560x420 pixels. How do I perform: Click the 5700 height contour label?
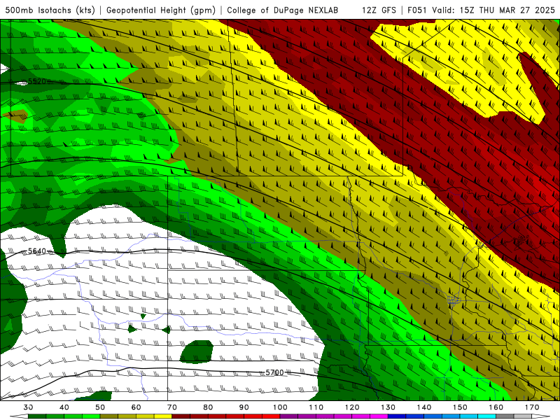click(x=274, y=372)
